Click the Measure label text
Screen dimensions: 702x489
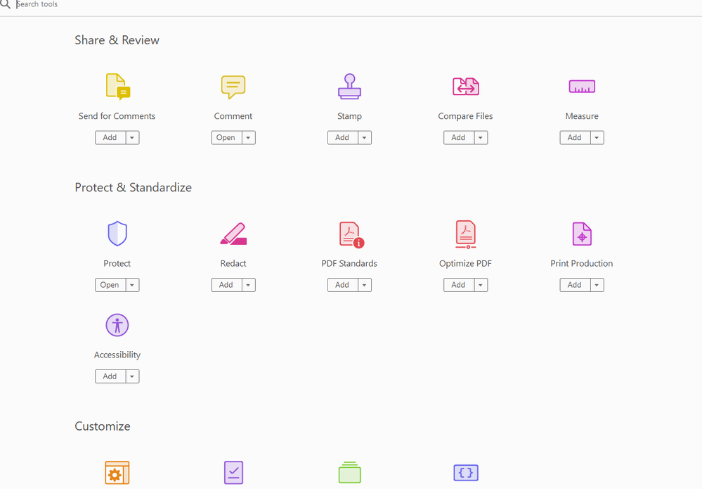tap(582, 116)
